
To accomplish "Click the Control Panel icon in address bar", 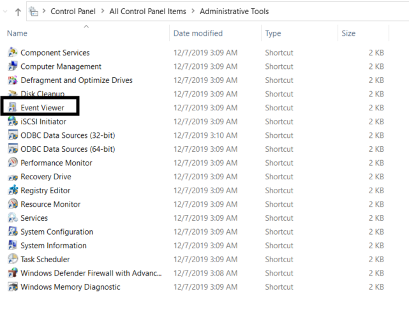I will coord(33,11).
